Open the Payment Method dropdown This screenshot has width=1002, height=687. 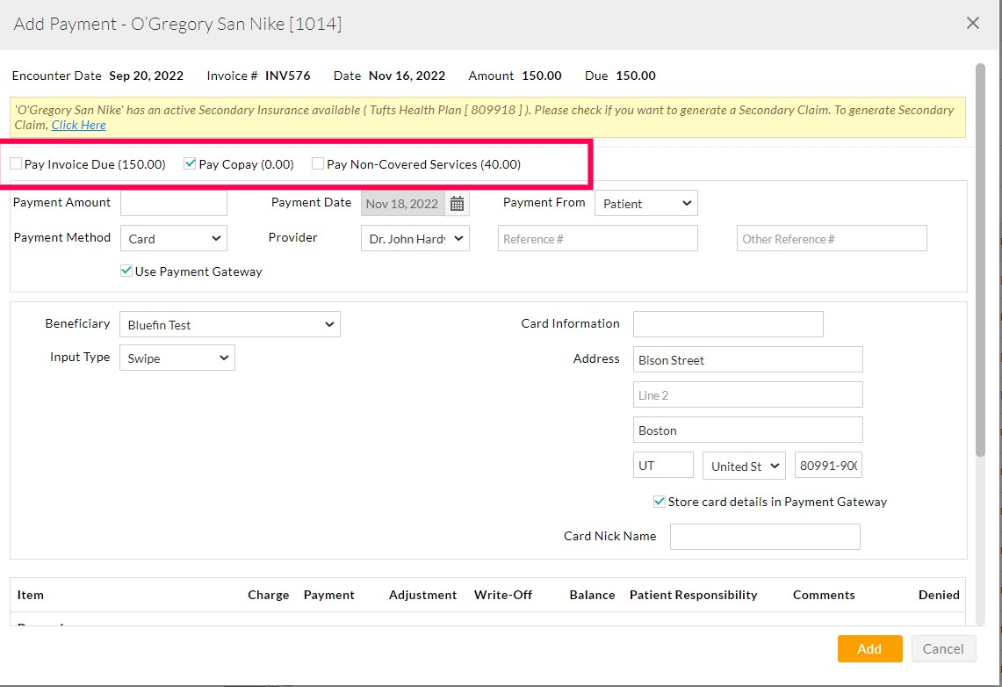click(173, 237)
